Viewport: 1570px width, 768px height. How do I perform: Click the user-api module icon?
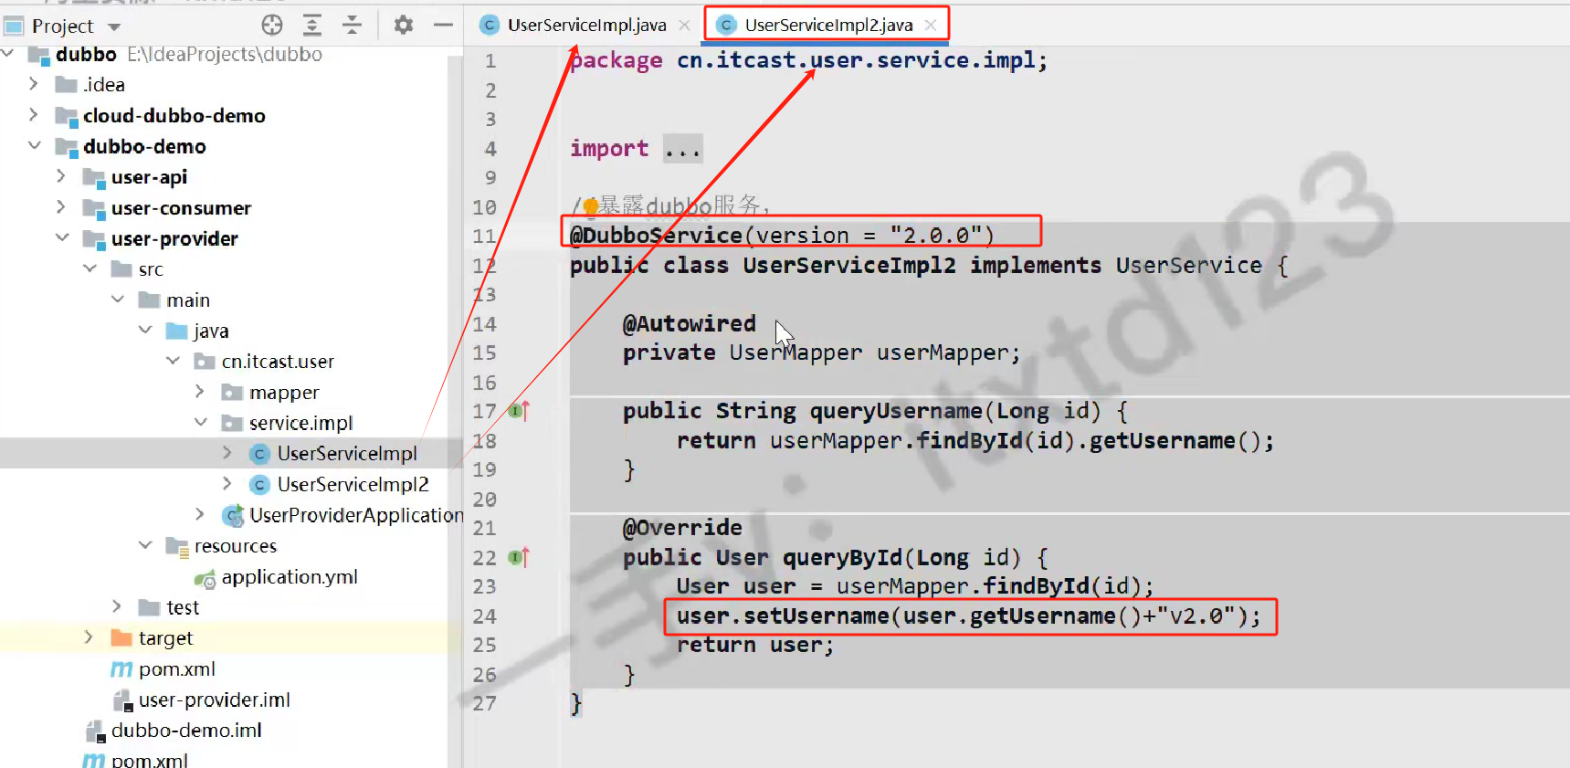94,177
